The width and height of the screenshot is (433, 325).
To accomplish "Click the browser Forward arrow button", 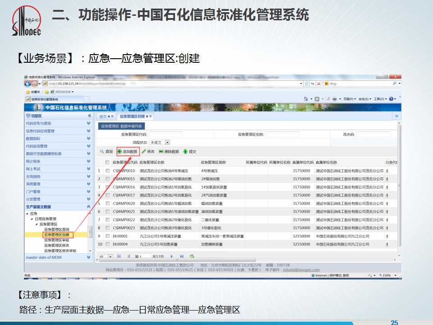I will point(35,84).
